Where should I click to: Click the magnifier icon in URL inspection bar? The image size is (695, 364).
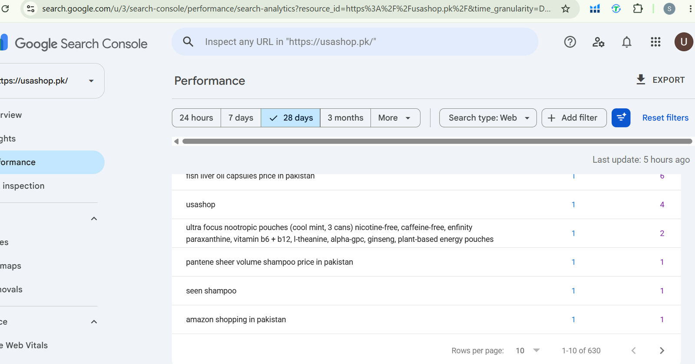[188, 42]
